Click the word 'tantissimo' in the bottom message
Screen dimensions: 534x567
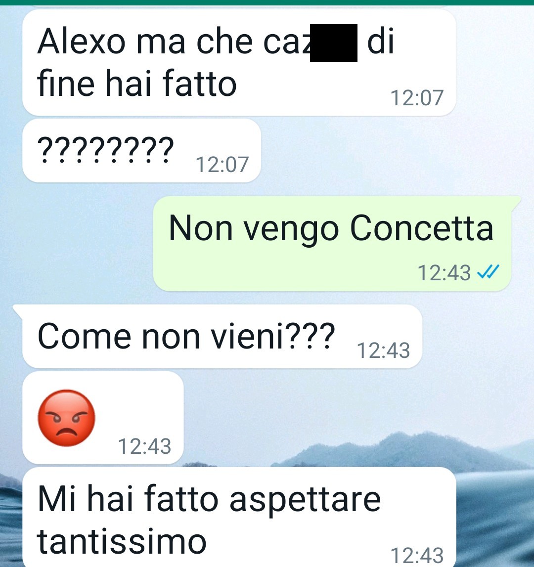pyautogui.click(x=122, y=541)
